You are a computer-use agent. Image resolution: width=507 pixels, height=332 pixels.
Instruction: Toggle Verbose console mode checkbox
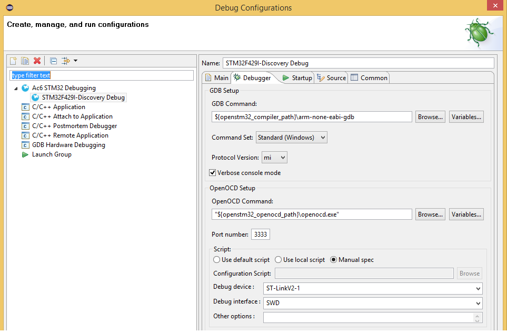click(x=213, y=173)
